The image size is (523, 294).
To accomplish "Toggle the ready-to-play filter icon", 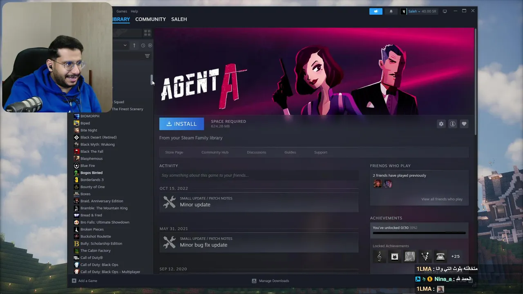I will [150, 45].
